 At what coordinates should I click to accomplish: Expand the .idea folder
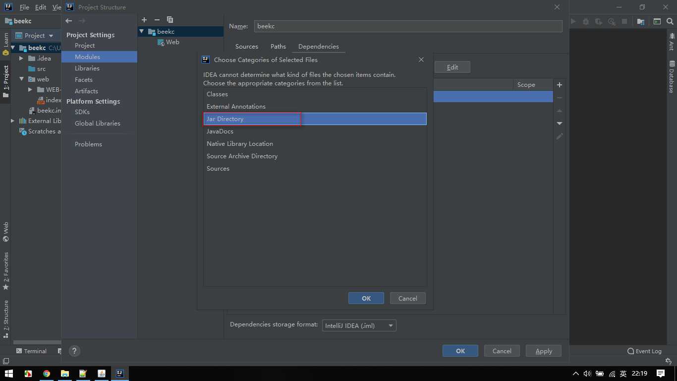[x=21, y=58]
